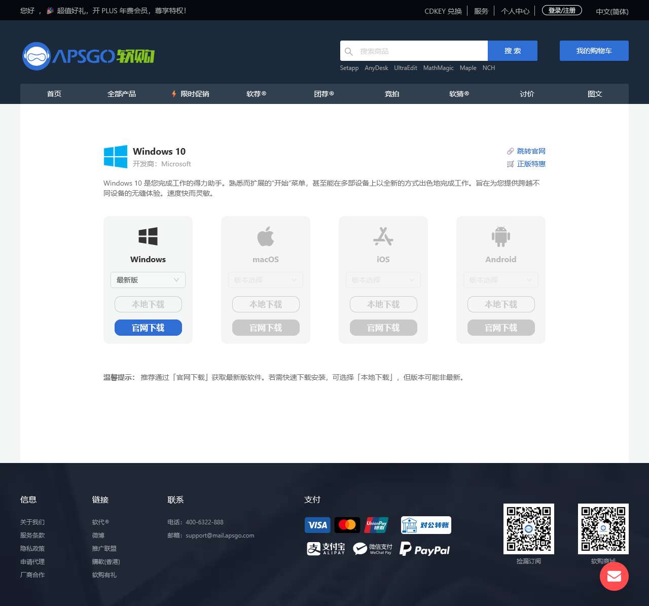Open the 软猜 nav tab
The width and height of the screenshot is (649, 606).
point(459,94)
